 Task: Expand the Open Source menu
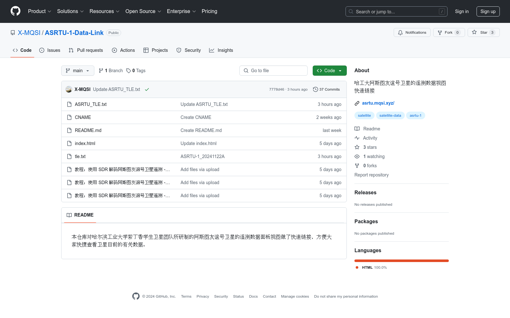[x=143, y=11]
